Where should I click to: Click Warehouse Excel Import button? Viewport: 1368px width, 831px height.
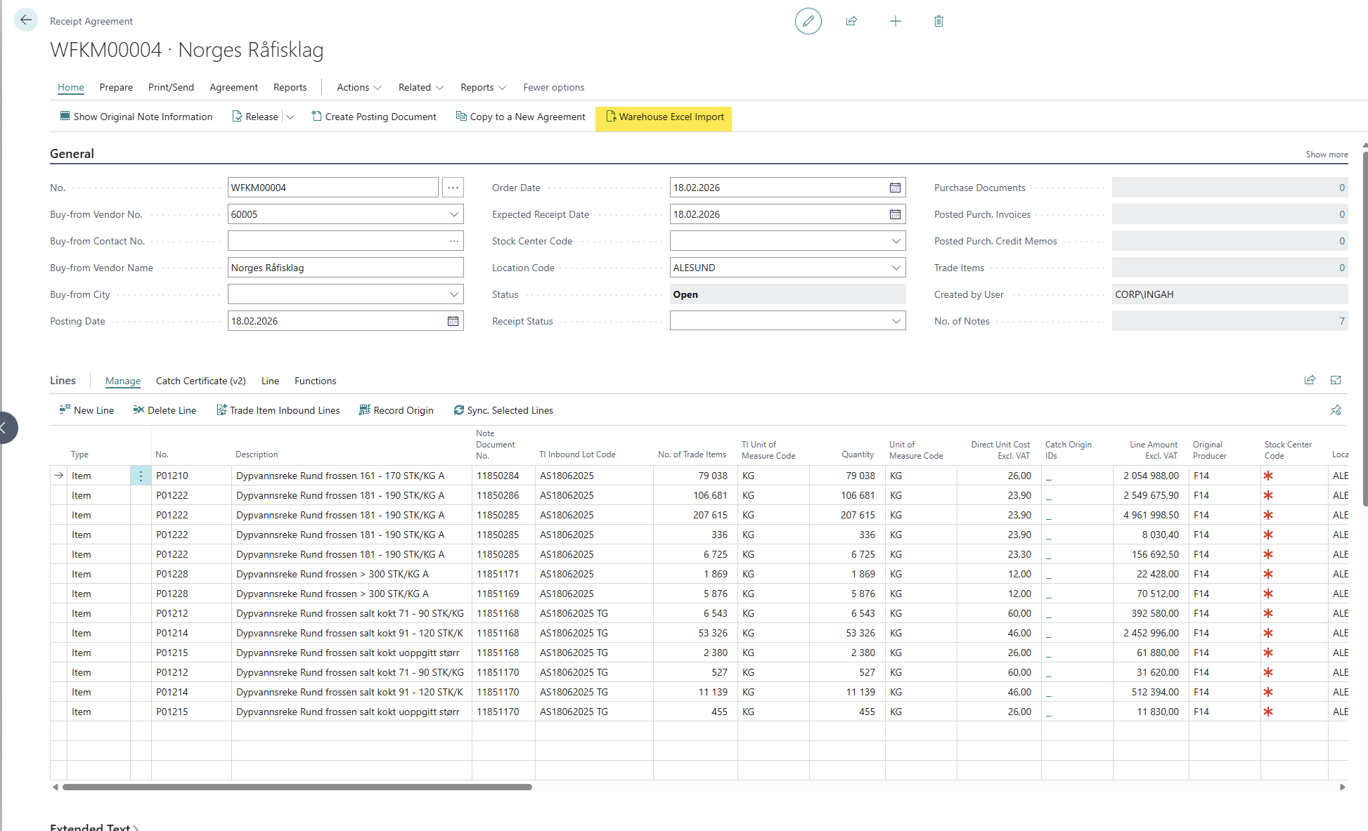664,117
